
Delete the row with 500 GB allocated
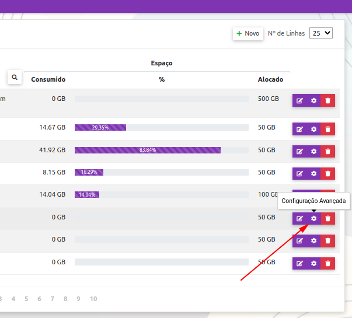(x=328, y=100)
